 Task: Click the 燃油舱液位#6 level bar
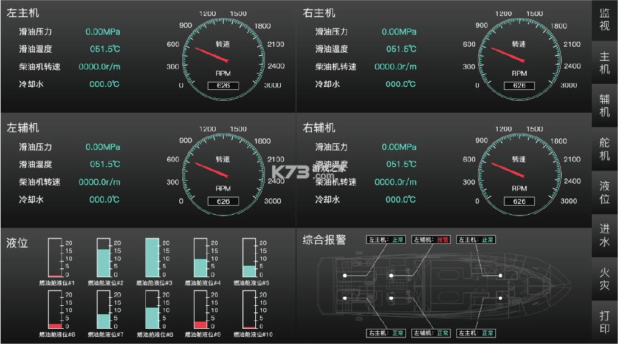pos(55,309)
